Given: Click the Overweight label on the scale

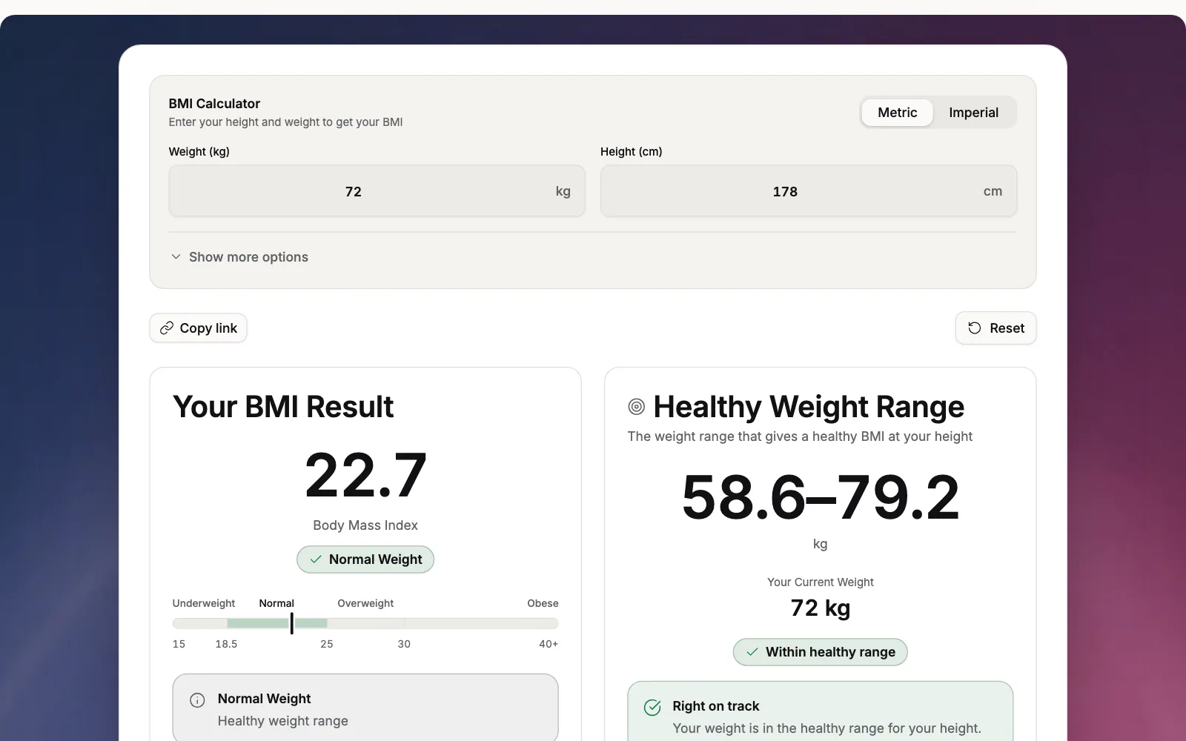Looking at the screenshot, I should click(x=365, y=603).
